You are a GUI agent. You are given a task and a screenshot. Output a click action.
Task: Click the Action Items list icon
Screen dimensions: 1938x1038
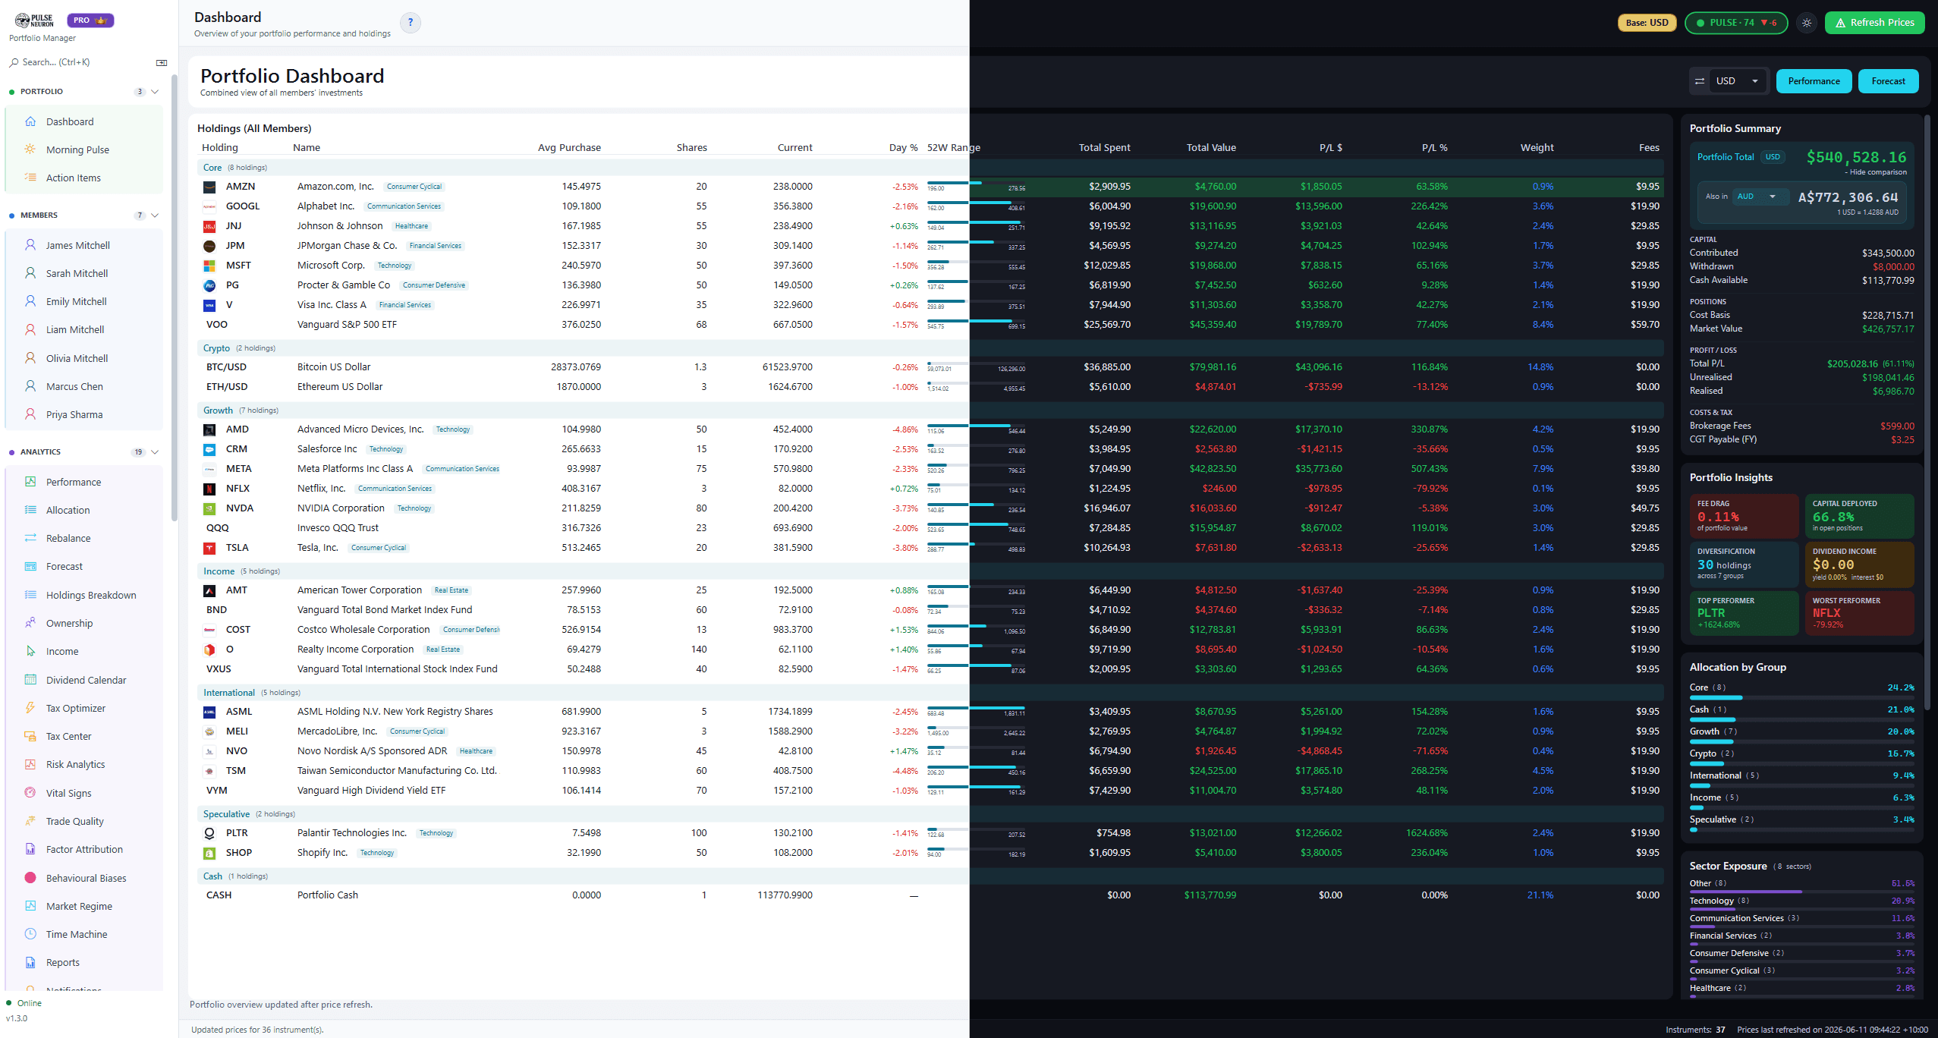[30, 178]
